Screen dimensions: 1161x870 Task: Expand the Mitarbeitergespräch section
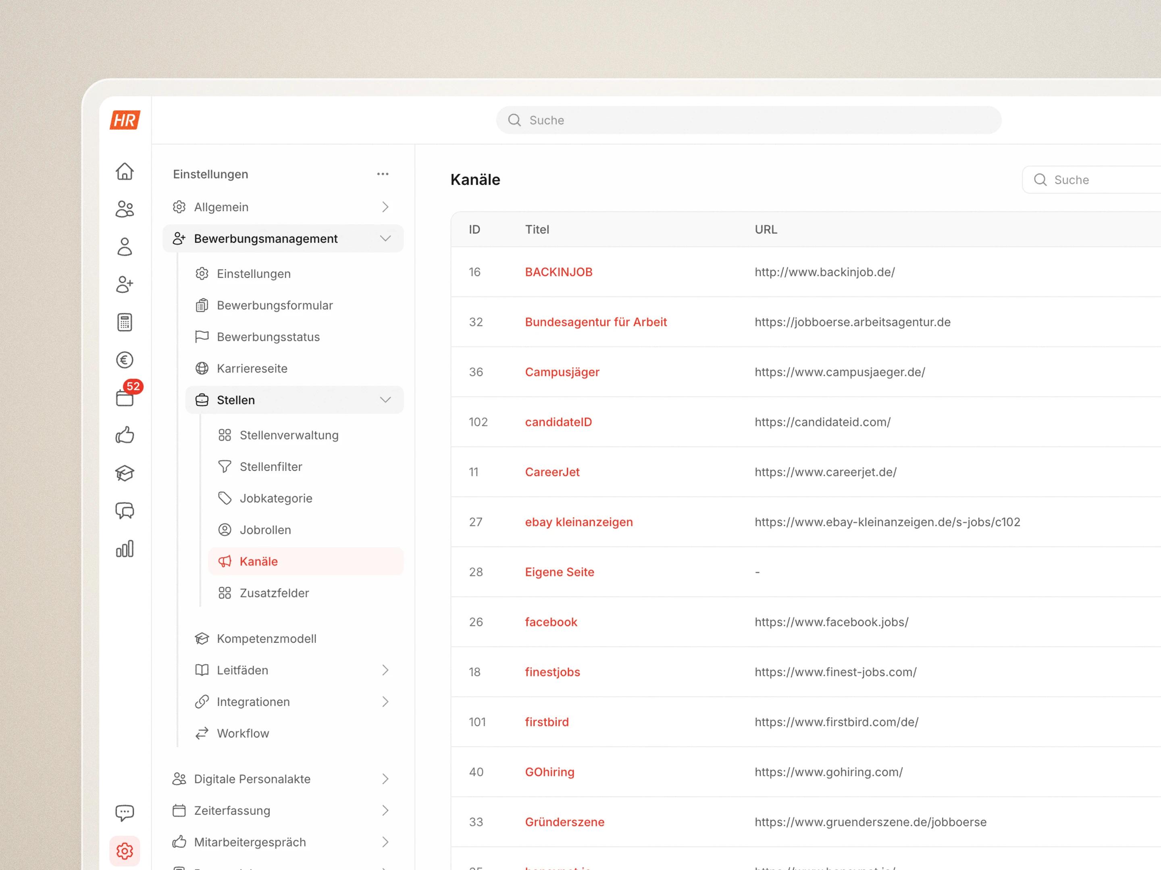coord(283,842)
